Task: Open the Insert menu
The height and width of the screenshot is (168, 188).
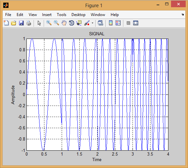Action: (x=47, y=15)
